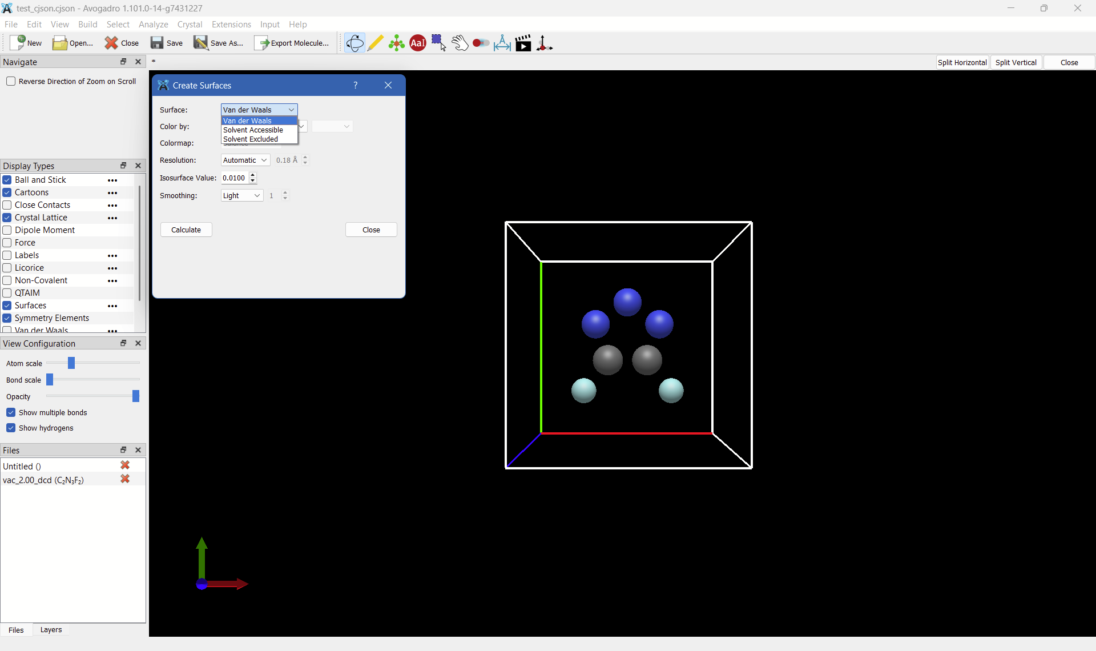Viewport: 1096px width, 651px height.
Task: Uncheck Show hydrogens option
Action: pyautogui.click(x=11, y=428)
